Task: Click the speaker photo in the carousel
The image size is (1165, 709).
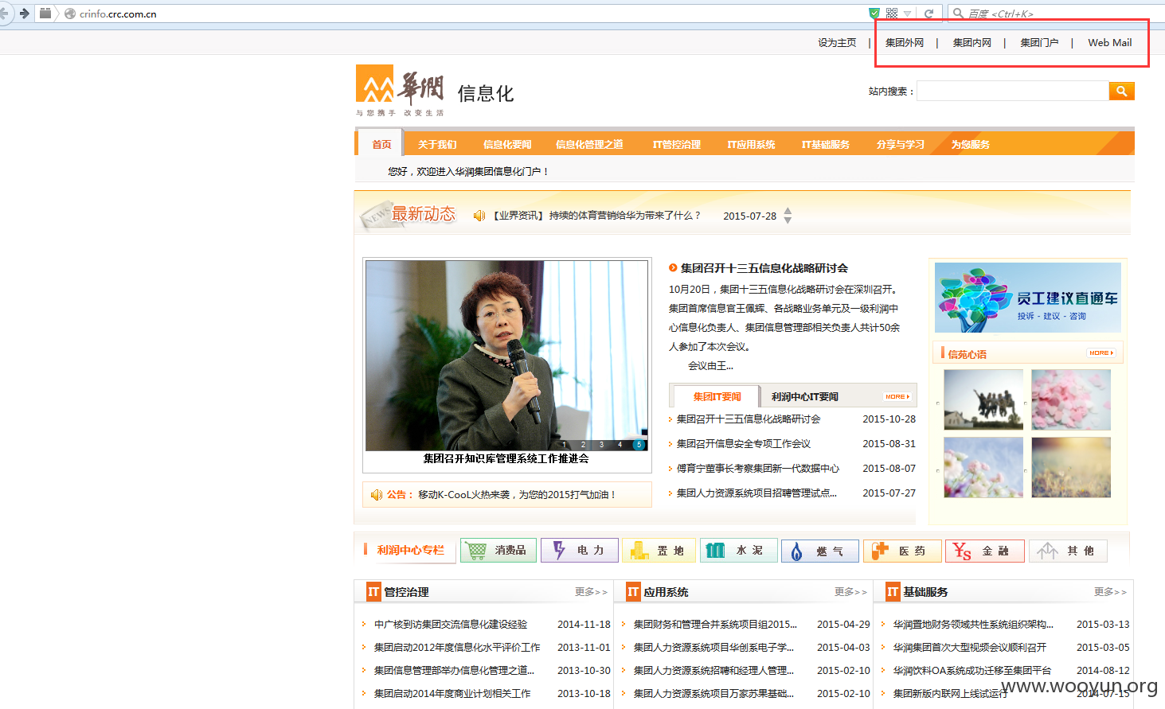Action: click(506, 356)
